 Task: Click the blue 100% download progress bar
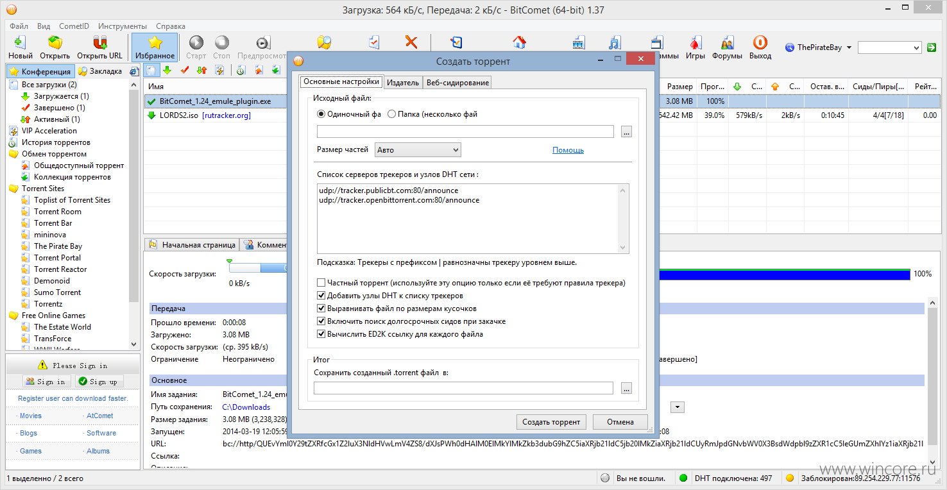(785, 274)
